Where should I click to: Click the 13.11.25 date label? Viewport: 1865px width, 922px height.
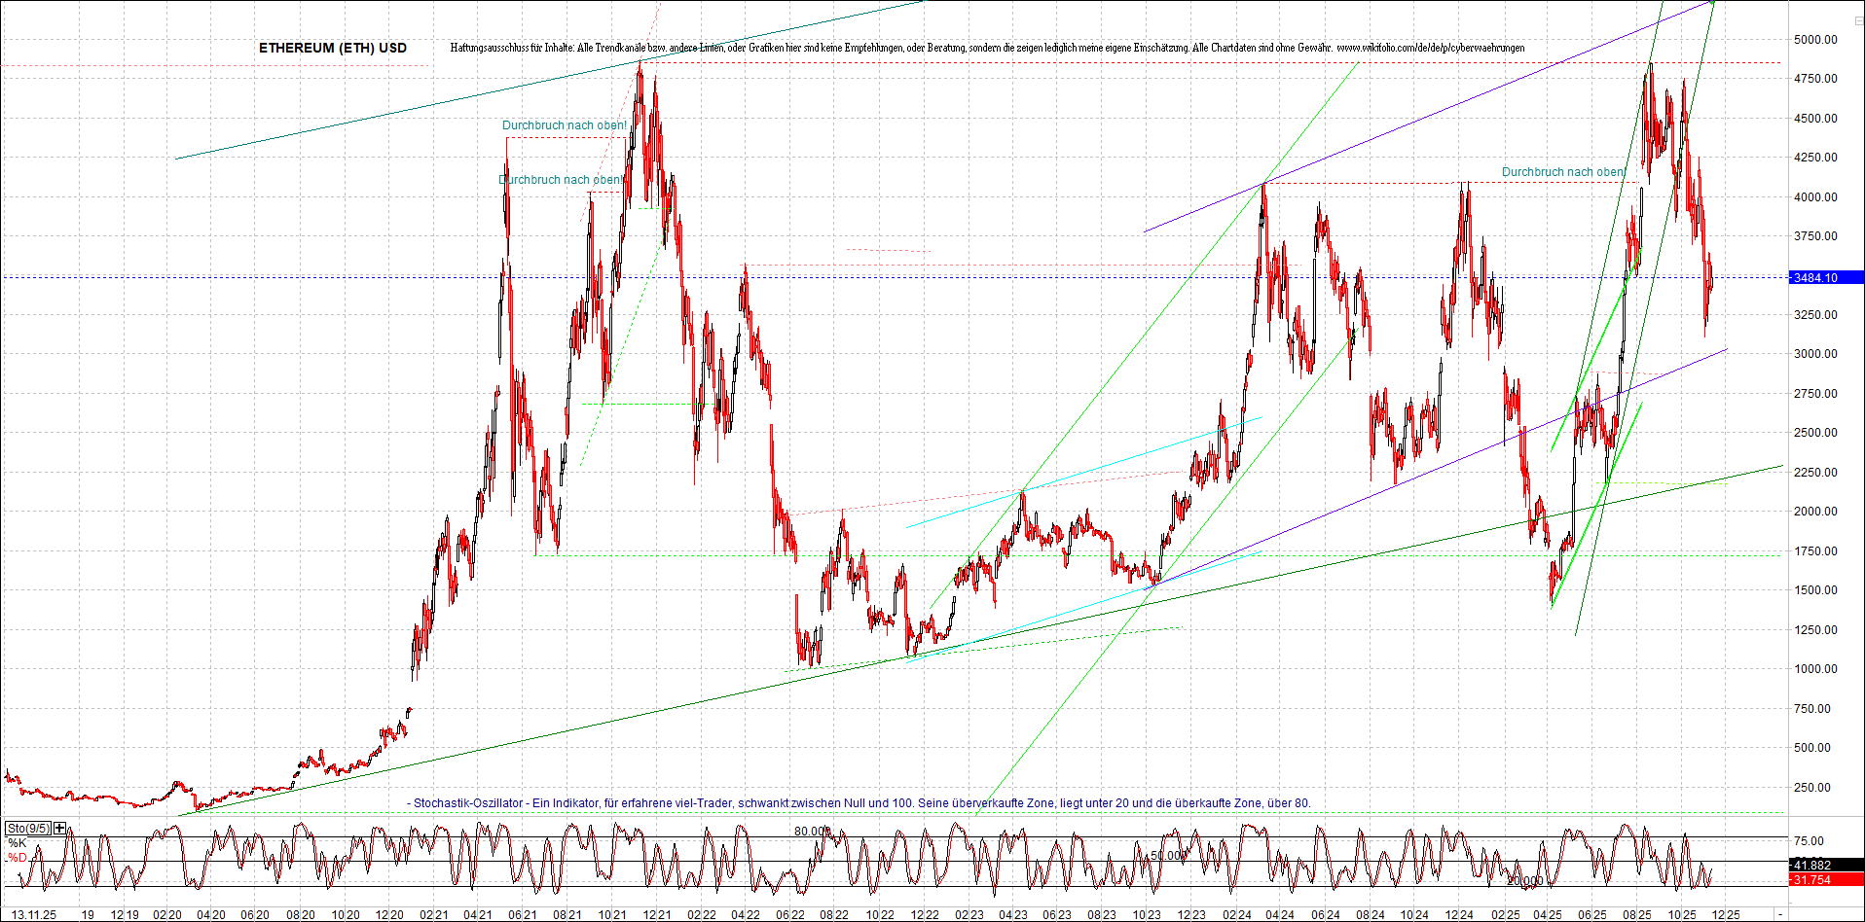33,915
